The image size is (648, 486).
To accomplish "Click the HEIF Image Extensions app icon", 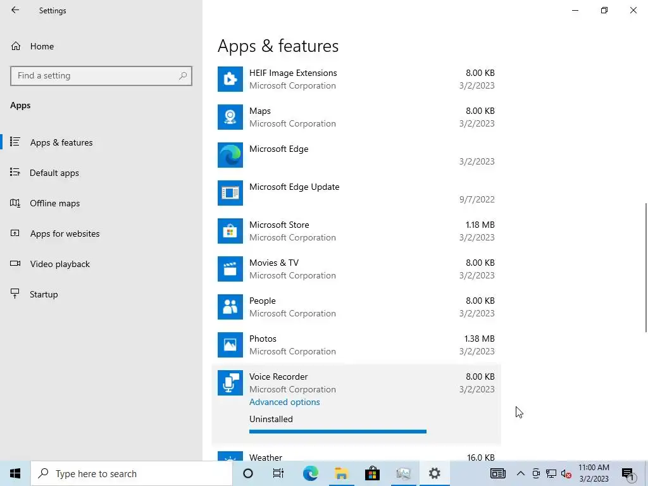I will [230, 79].
